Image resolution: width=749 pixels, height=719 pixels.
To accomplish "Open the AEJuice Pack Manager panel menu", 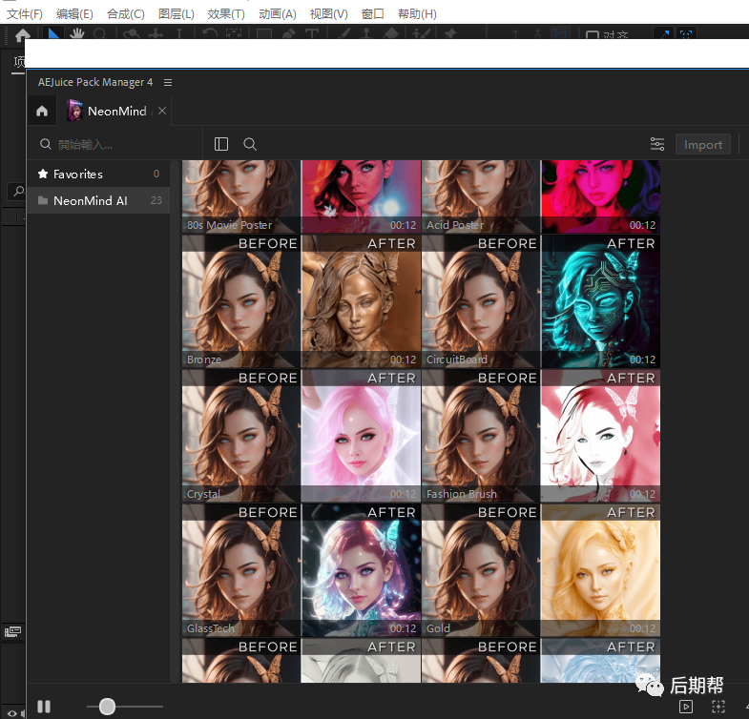I will coord(168,83).
